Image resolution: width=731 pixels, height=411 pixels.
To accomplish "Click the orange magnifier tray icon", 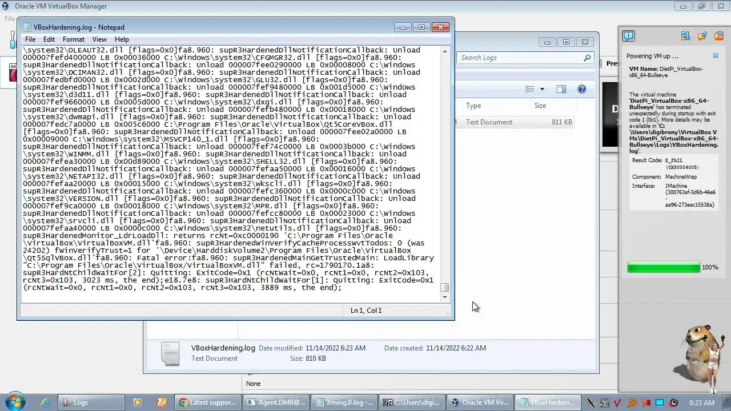I will point(632,403).
